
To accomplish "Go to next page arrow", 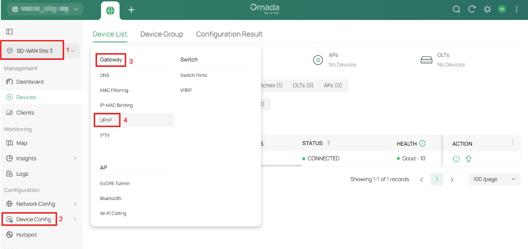I will (x=452, y=179).
